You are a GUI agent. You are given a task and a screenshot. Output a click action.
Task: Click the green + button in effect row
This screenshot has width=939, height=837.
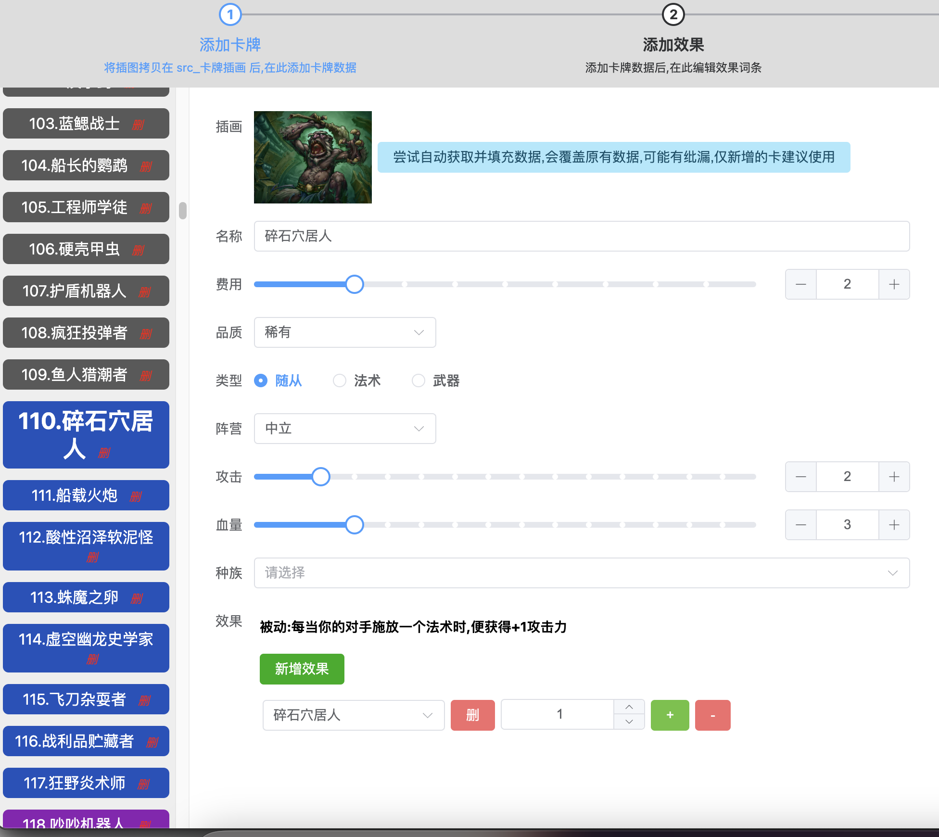pyautogui.click(x=669, y=715)
